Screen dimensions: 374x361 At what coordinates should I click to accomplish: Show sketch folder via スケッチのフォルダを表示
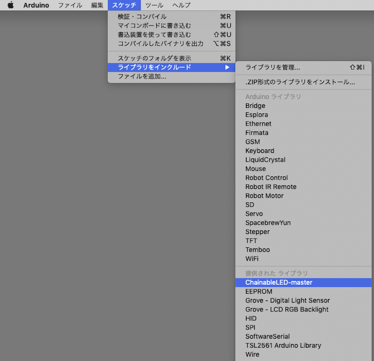coord(154,58)
